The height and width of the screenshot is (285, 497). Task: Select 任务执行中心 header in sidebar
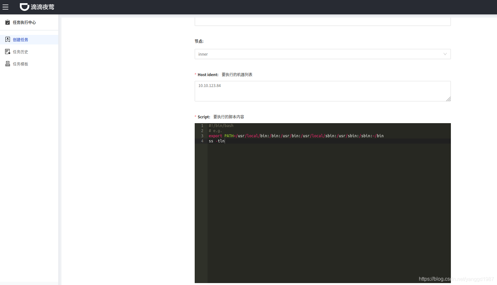coord(24,22)
